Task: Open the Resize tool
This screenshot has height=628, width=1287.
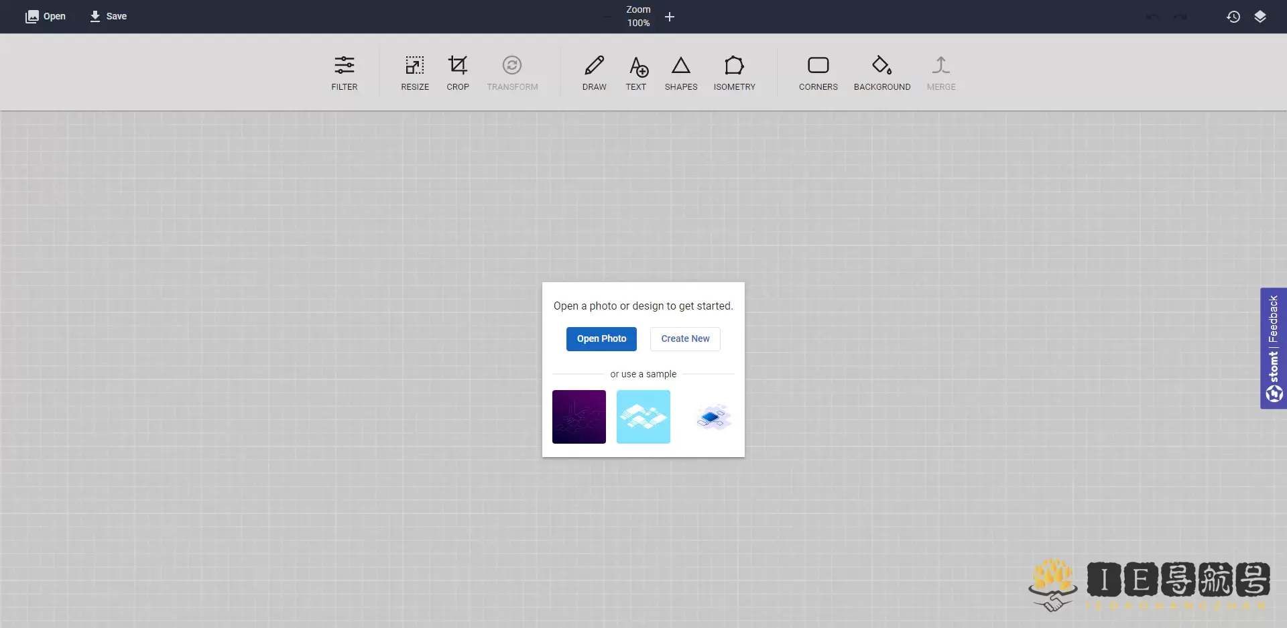Action: [x=414, y=72]
